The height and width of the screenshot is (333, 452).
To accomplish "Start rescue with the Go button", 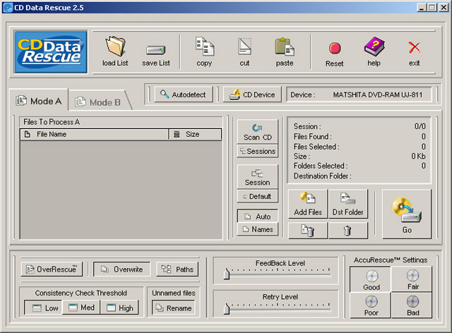I will (x=407, y=214).
